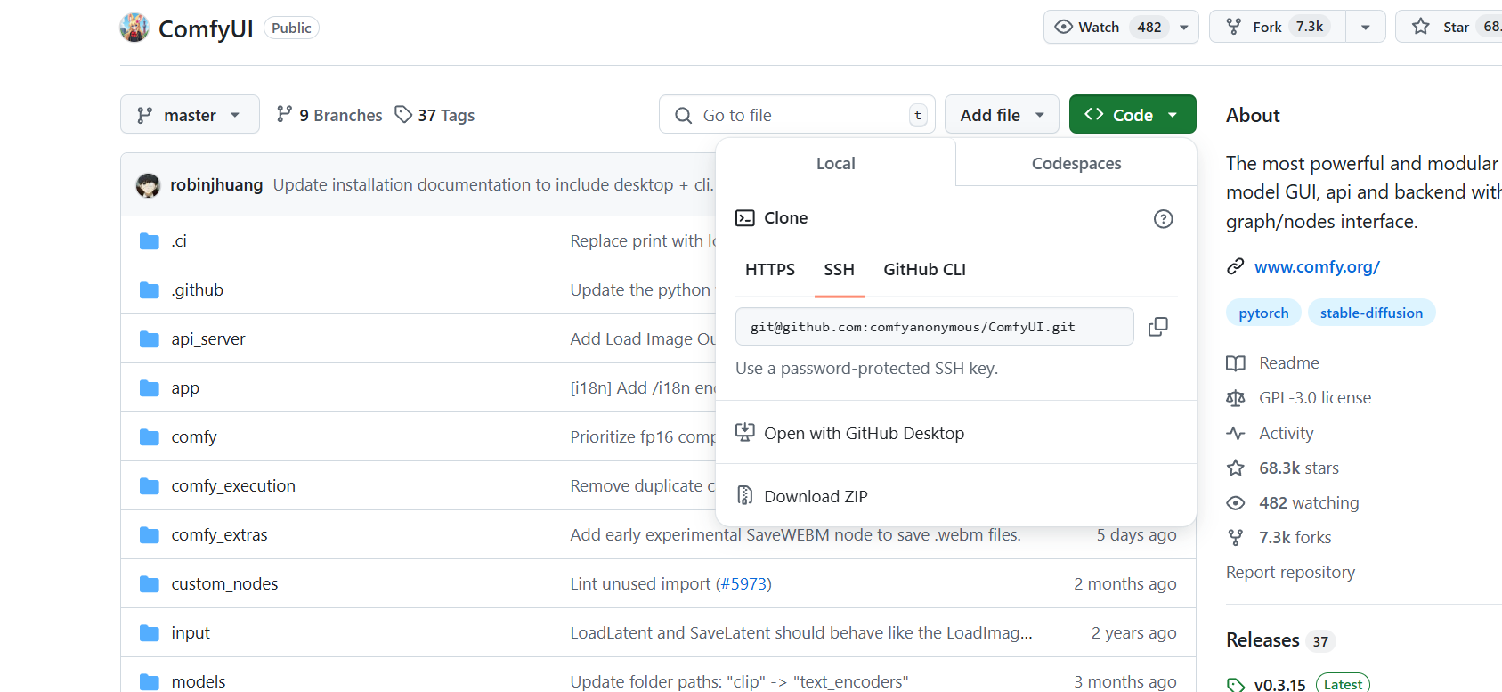Expand the Add file dropdown
Viewport: 1502px width, 692px height.
click(1002, 115)
